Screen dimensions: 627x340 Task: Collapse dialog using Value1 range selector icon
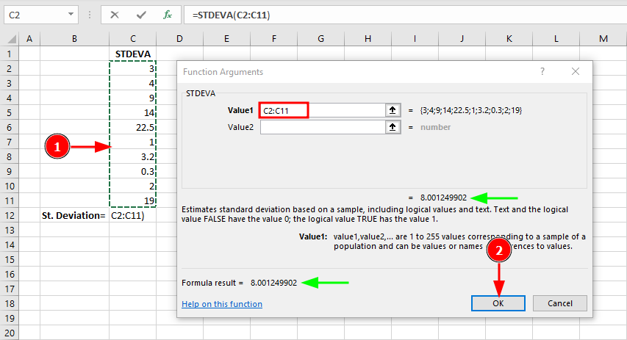393,110
